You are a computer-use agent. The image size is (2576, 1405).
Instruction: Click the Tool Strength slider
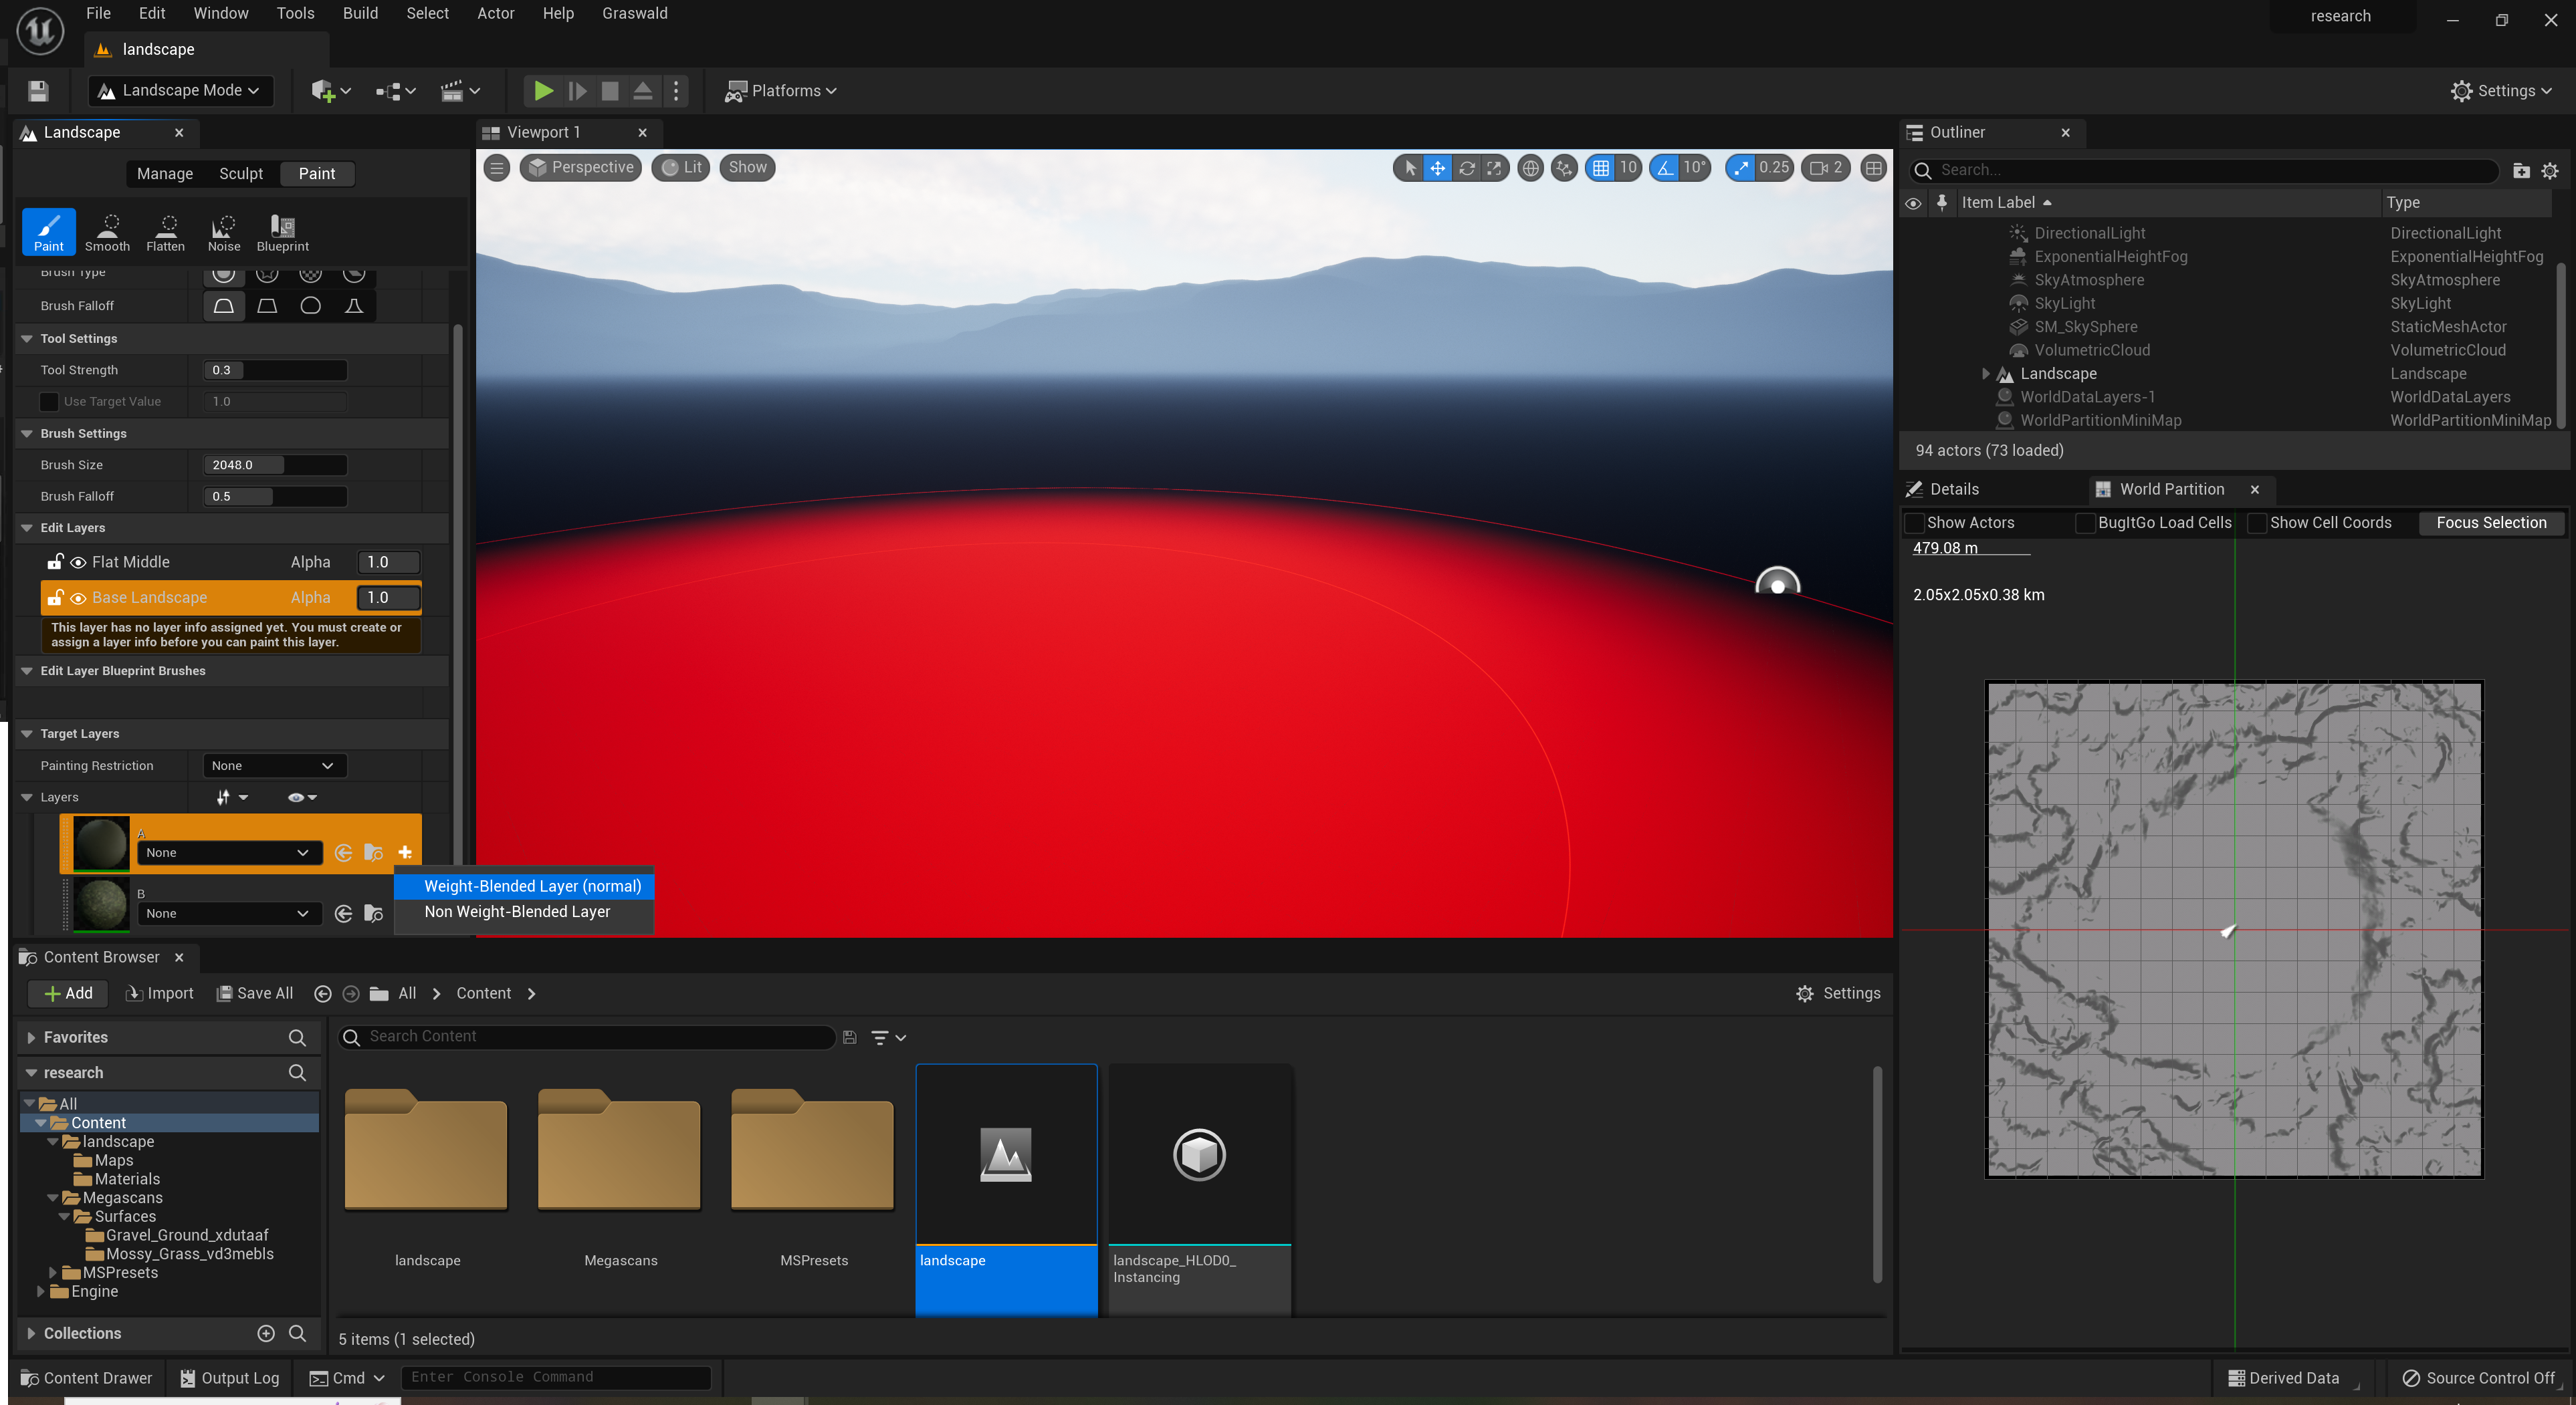[x=275, y=370]
